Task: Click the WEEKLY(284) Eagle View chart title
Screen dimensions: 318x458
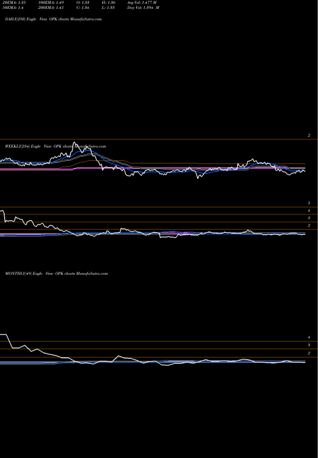Action: tap(55, 146)
